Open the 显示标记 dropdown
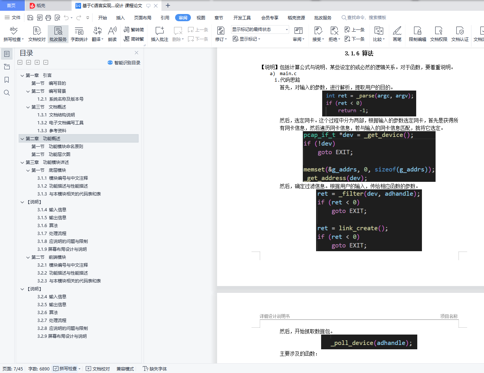Screen dimensions: 484x373 (x=246, y=39)
